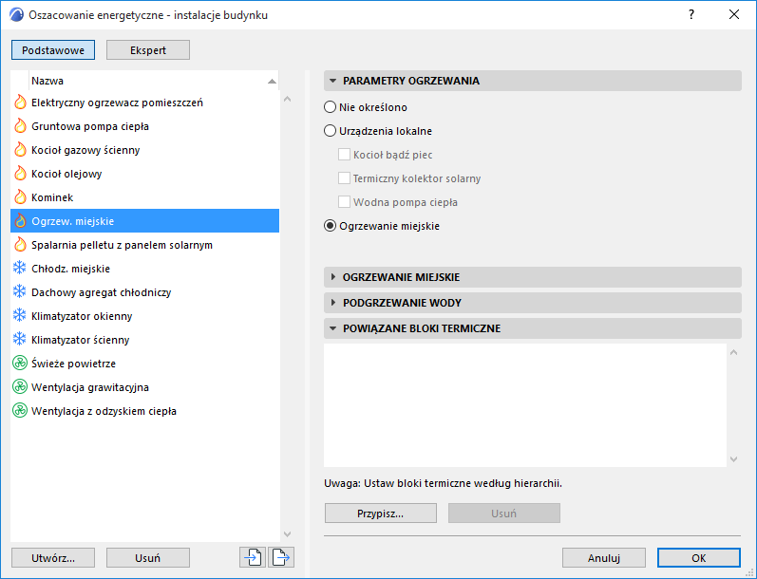The image size is (757, 579).
Task: Select the Świeże powietrze ventilation system
Action: pyautogui.click(x=73, y=364)
